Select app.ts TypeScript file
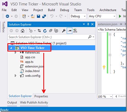The width and height of the screenshot is (127, 112). click(29, 62)
